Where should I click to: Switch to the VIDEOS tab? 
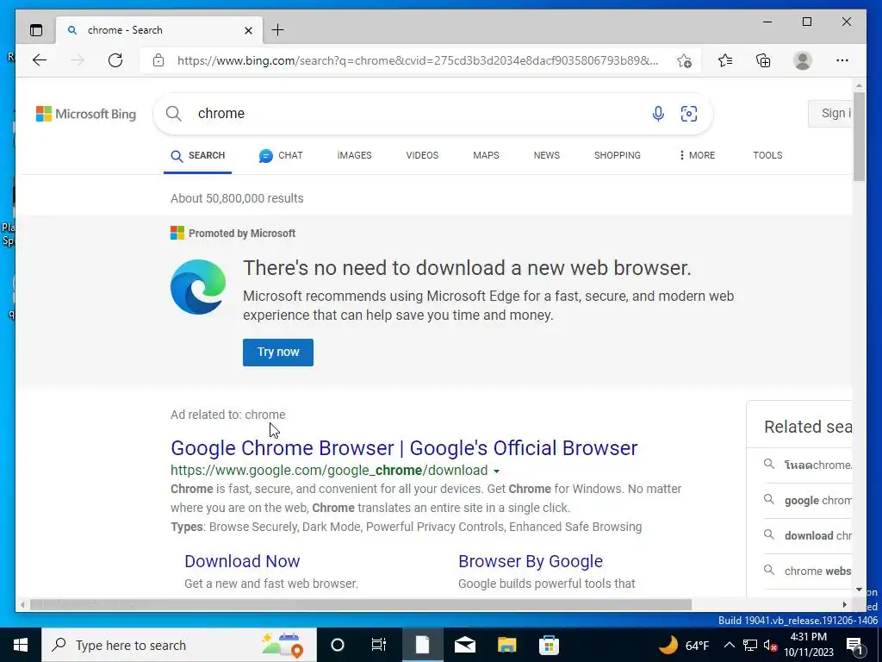422,155
